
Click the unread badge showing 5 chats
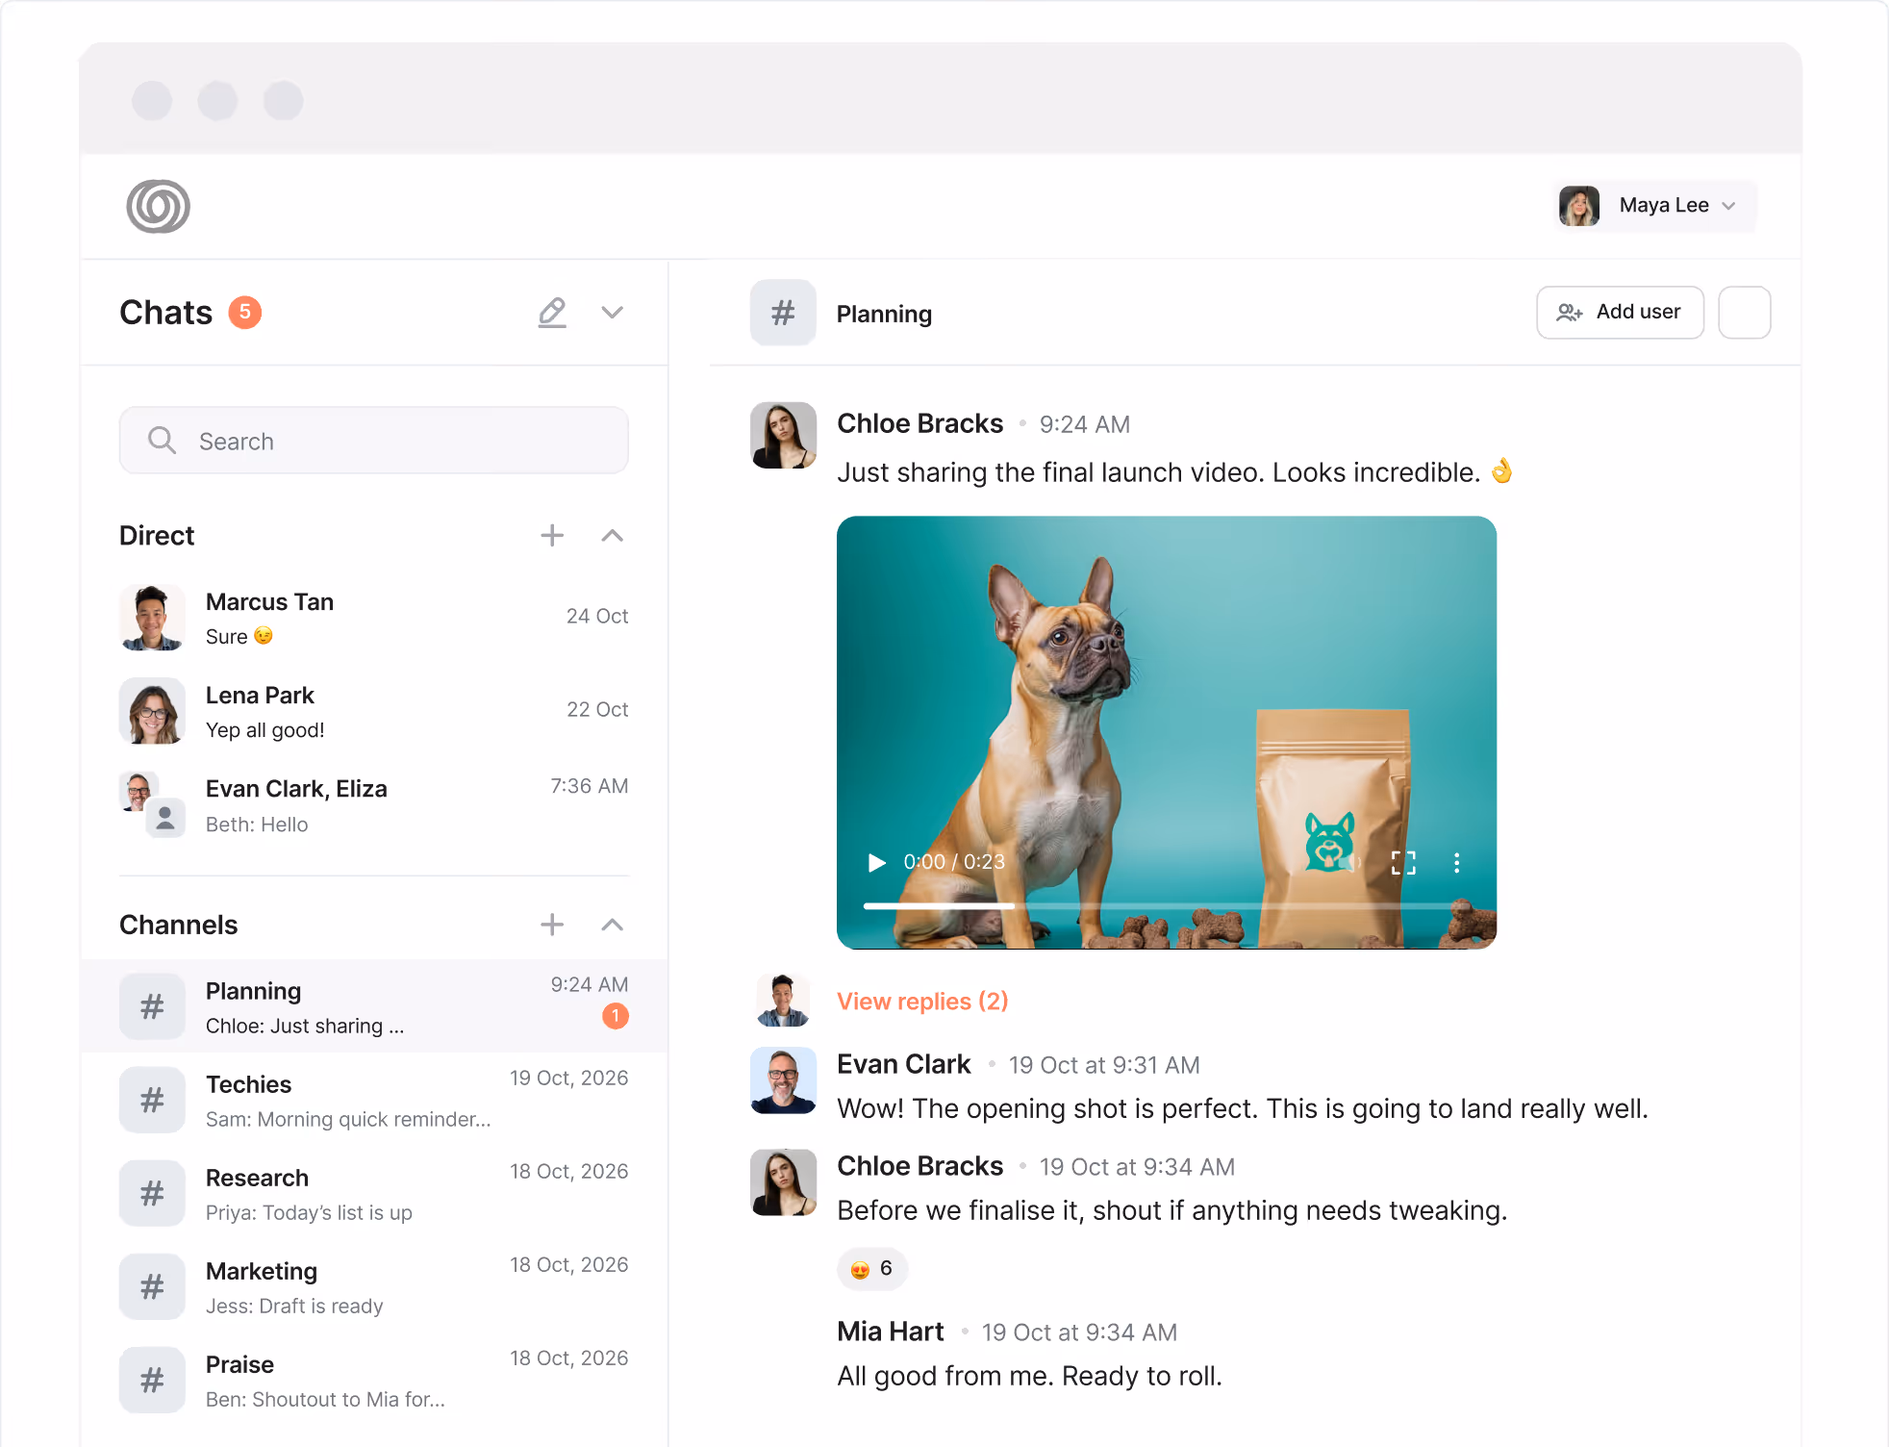(244, 312)
